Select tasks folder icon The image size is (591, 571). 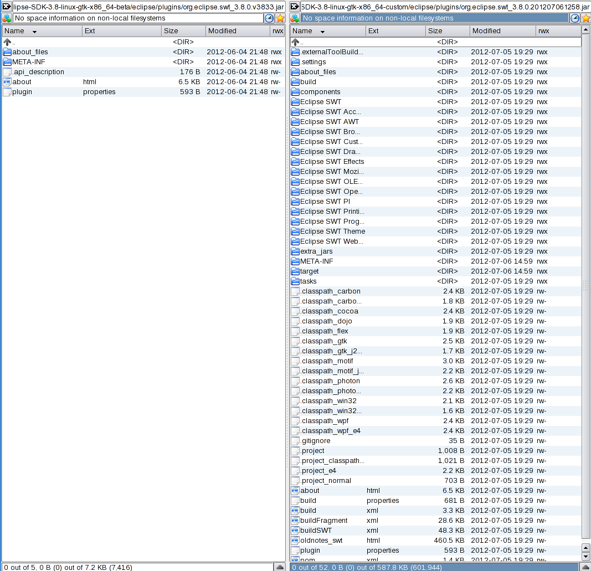pos(296,281)
